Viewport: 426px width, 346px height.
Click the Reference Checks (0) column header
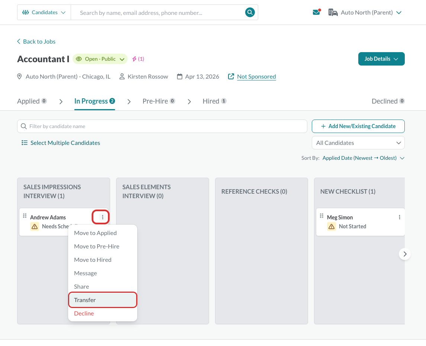[254, 191]
